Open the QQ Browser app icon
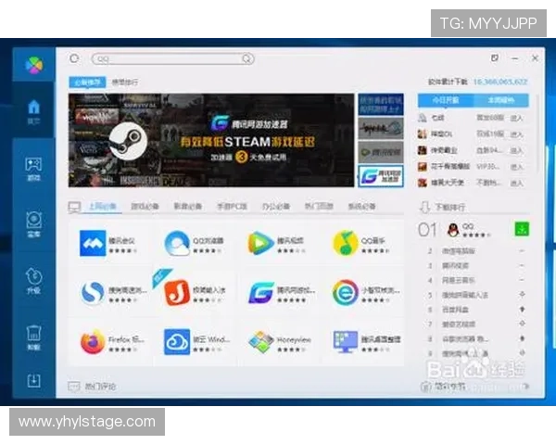This screenshot has width=556, height=445. (x=177, y=243)
